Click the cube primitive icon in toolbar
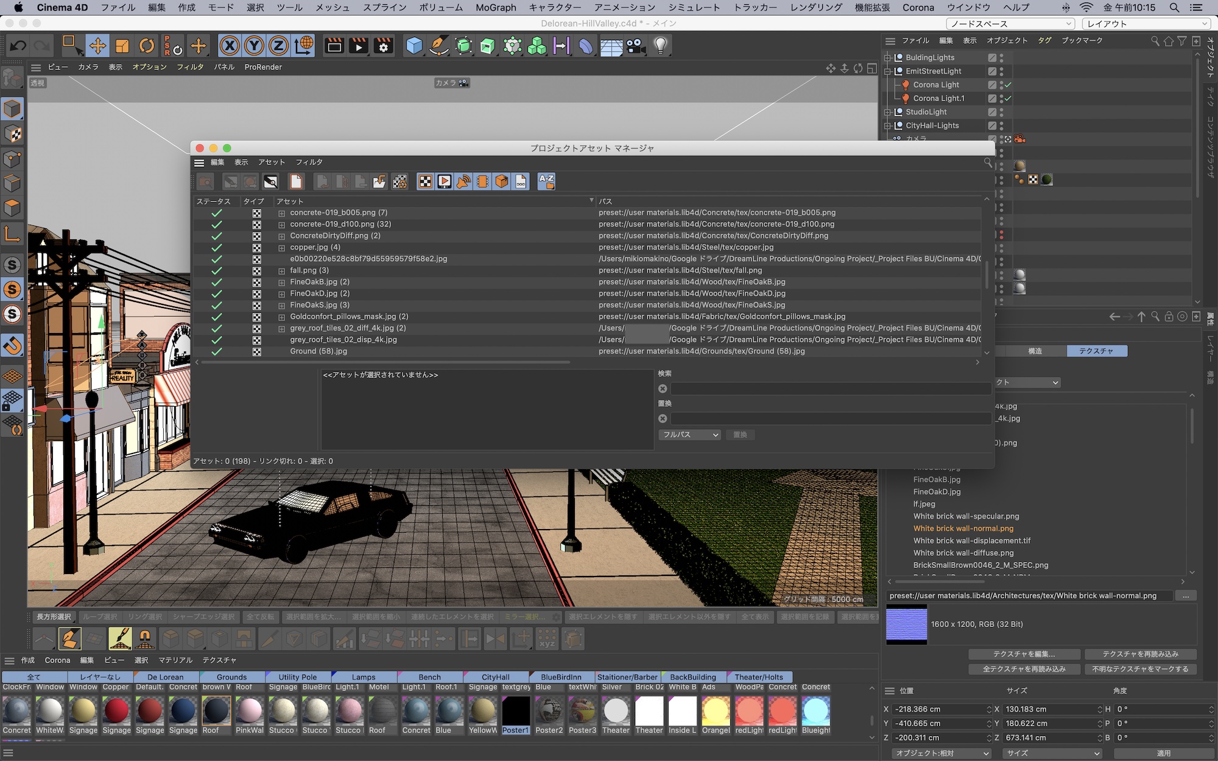This screenshot has width=1218, height=761. (x=414, y=46)
